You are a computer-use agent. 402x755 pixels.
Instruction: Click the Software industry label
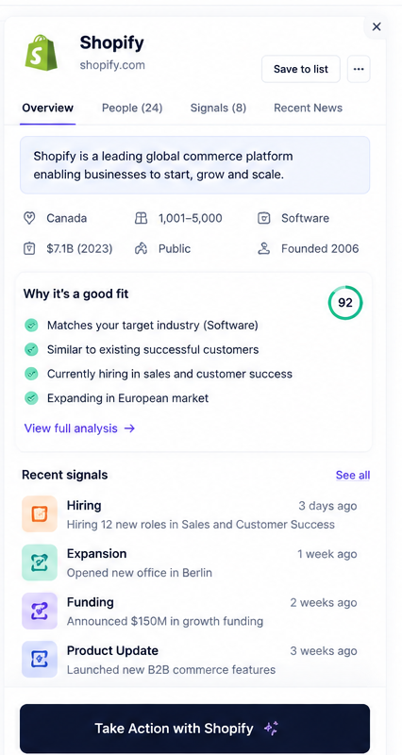pyautogui.click(x=305, y=218)
